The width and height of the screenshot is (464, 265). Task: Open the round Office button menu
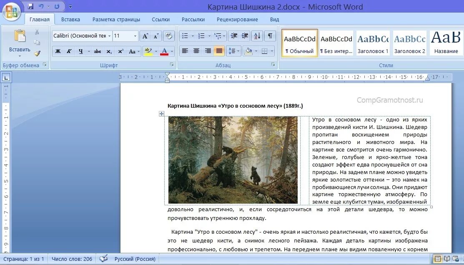click(x=12, y=11)
